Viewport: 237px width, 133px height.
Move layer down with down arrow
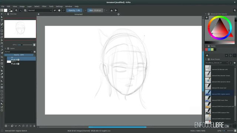pos(16,126)
